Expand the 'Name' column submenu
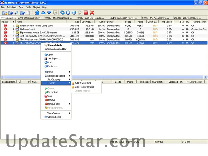This screenshot has height=156, width=208. click(56, 113)
